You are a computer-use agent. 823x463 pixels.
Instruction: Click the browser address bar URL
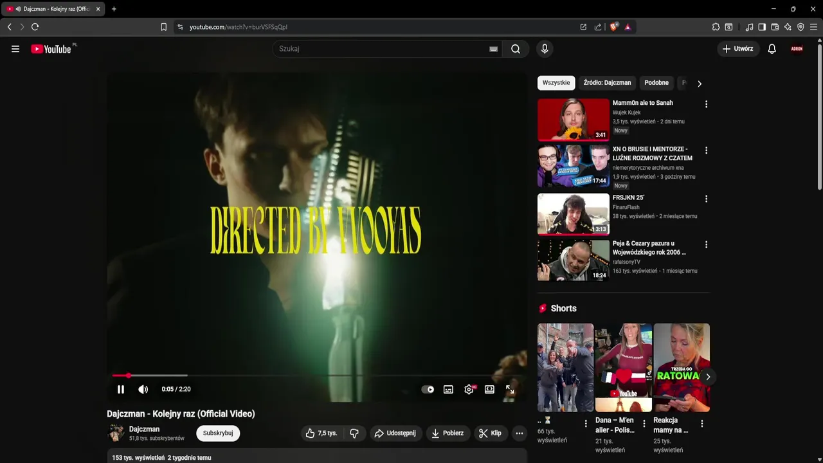click(239, 27)
